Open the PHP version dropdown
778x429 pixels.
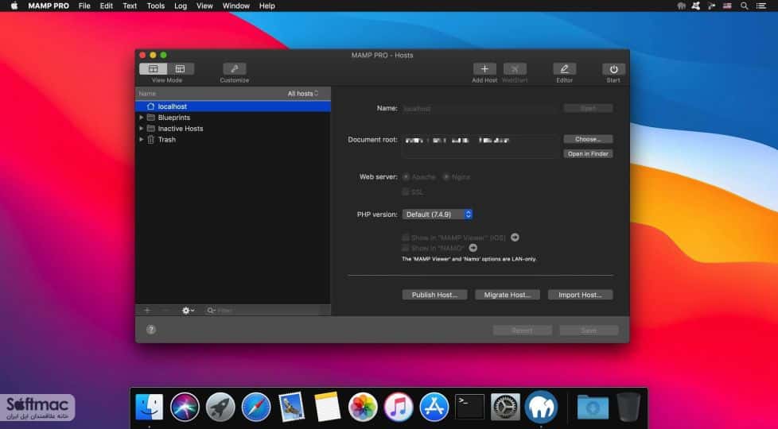pyautogui.click(x=438, y=214)
